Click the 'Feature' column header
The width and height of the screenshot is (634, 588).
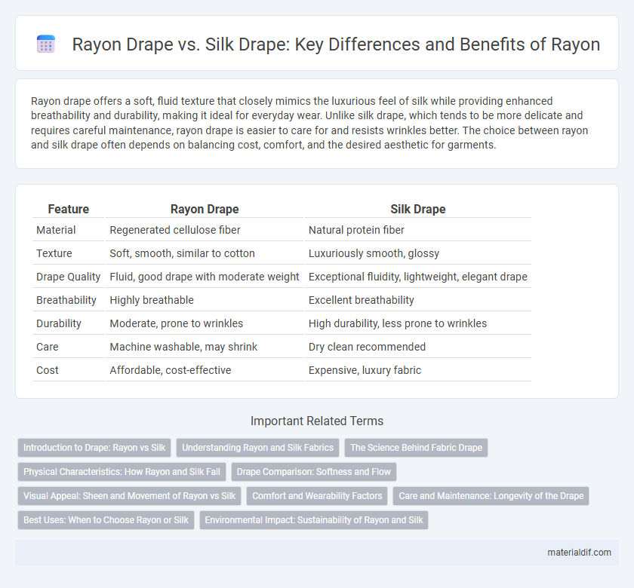pos(69,210)
